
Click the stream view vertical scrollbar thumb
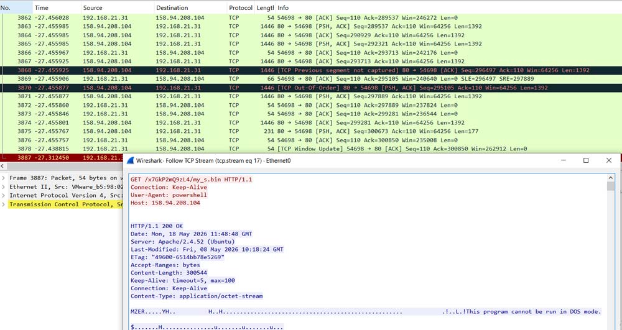pos(611,186)
